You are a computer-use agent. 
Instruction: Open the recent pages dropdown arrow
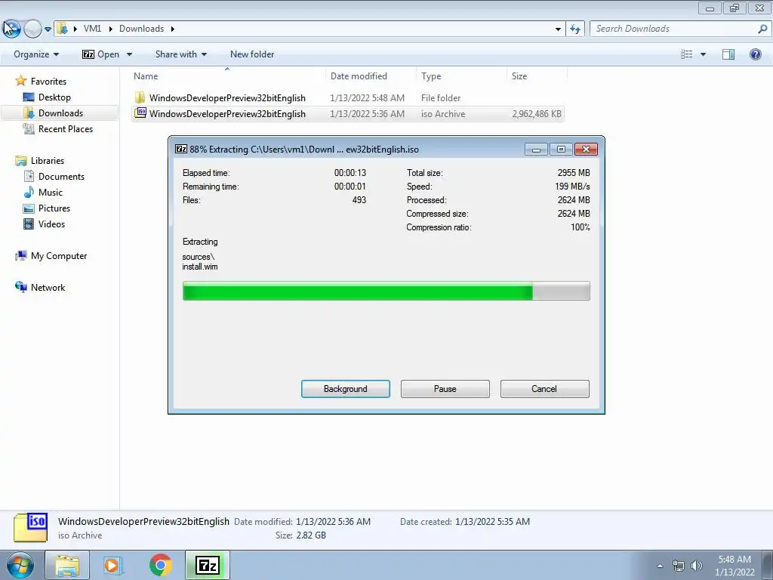[48, 29]
